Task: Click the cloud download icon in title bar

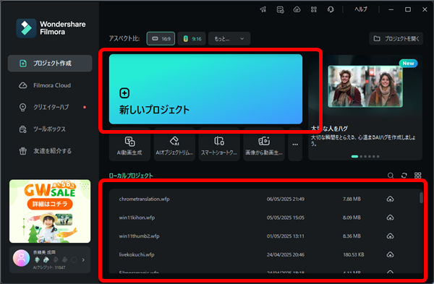Action: click(297, 9)
